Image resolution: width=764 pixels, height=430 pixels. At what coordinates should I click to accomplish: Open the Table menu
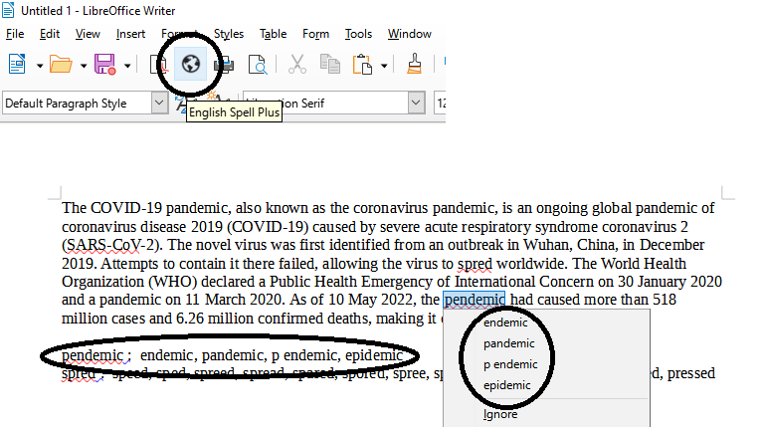point(273,34)
